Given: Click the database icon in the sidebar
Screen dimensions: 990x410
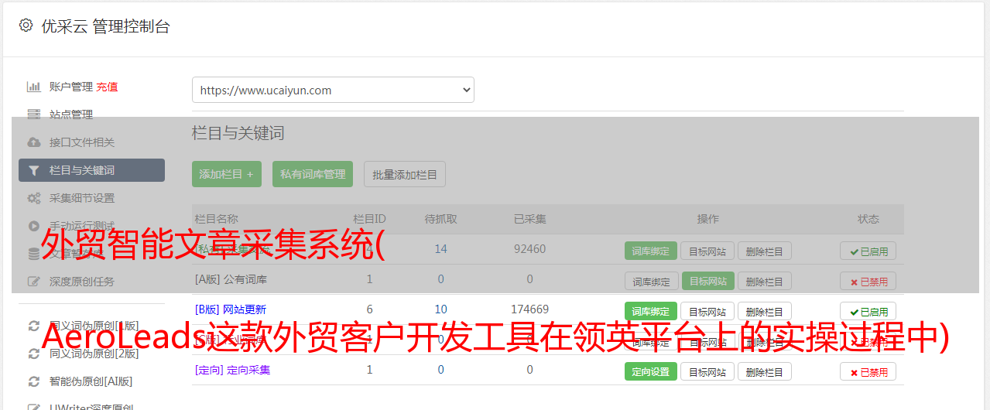Looking at the screenshot, I should [x=33, y=254].
